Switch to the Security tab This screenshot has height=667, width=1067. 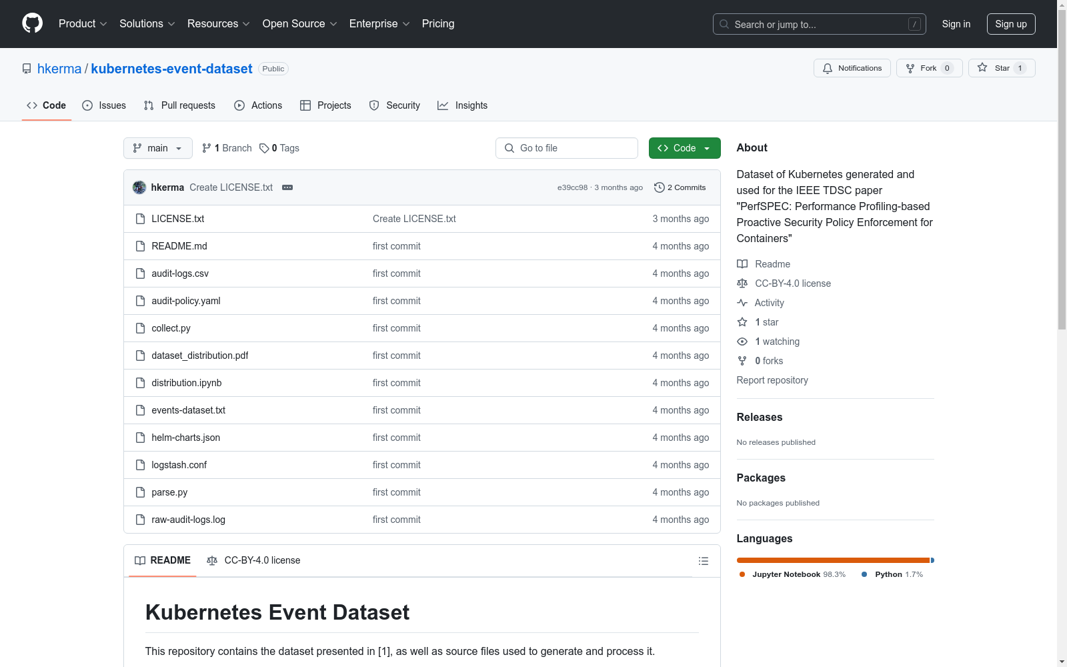(395, 105)
